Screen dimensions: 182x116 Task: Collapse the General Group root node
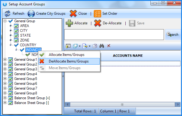coord(5,21)
